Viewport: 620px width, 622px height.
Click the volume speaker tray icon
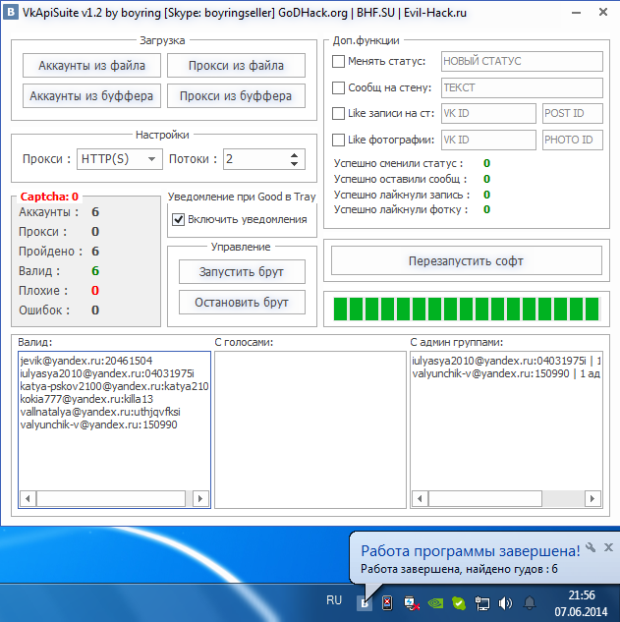pyautogui.click(x=506, y=601)
